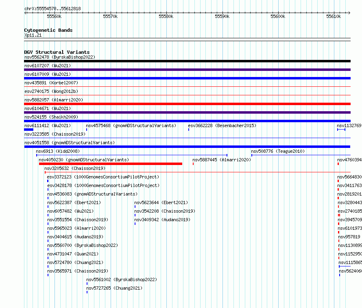The image size is (362, 308).
Task: Click nsv508776 (Teague2010) label
Action: click(278, 151)
